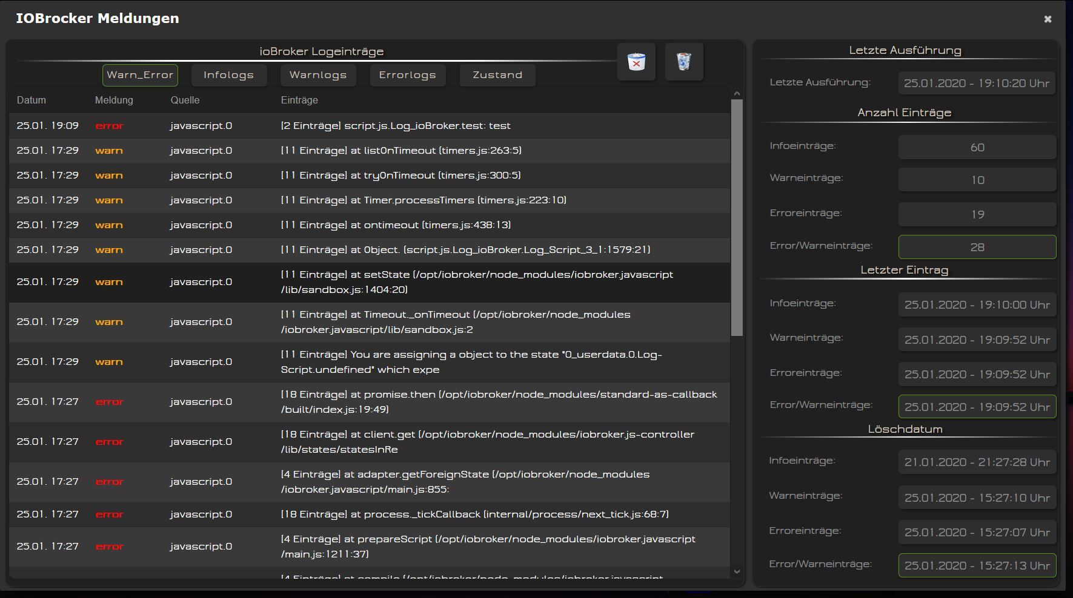Click the Error/Warneinträge deletion date 15:27:13 field

coord(977,565)
